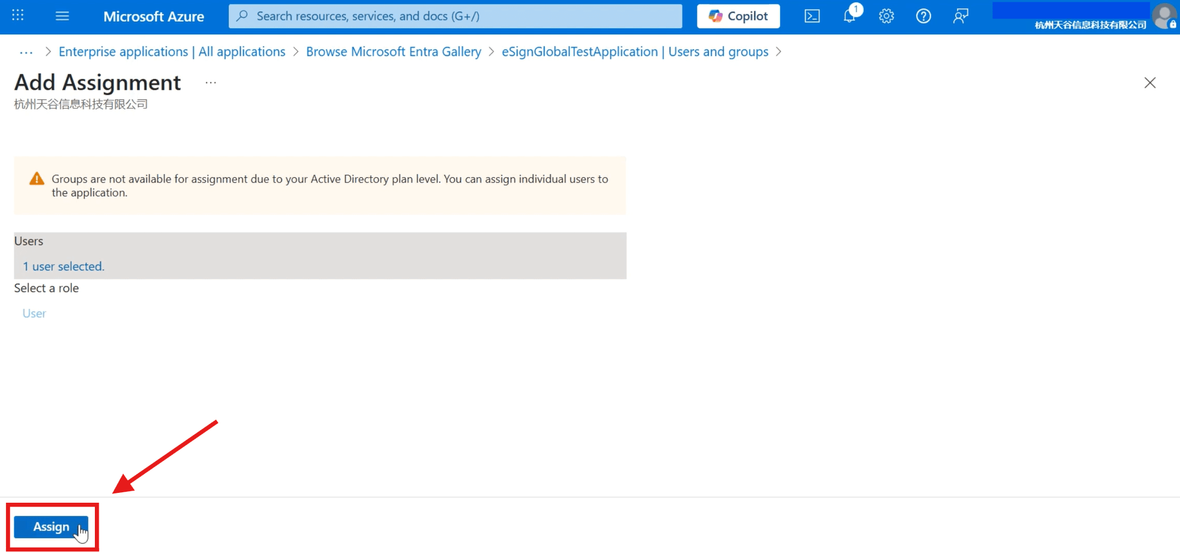Click the tenant name under Add Assignment
The height and width of the screenshot is (552, 1180).
(81, 104)
